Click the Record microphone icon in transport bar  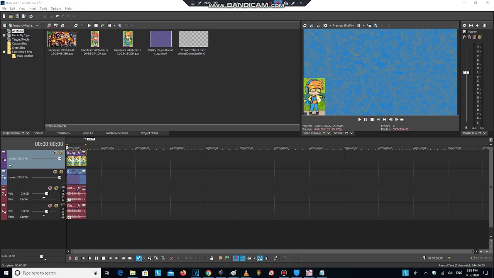(x=70, y=258)
